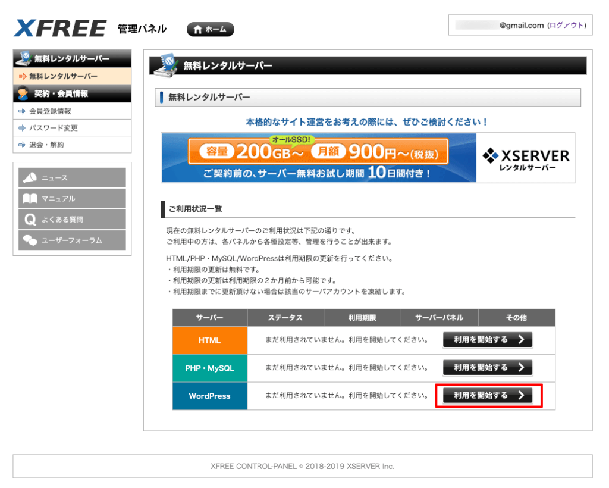Image resolution: width=609 pixels, height=488 pixels.
Task: Click the blue WordPress server cell
Action: (x=210, y=396)
